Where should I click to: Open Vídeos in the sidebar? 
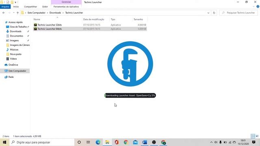[x=13, y=59]
